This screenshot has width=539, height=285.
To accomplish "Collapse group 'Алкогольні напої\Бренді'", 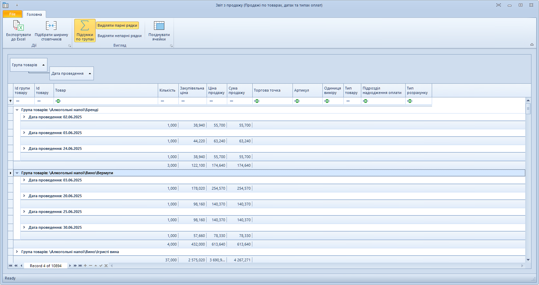I will [17, 110].
